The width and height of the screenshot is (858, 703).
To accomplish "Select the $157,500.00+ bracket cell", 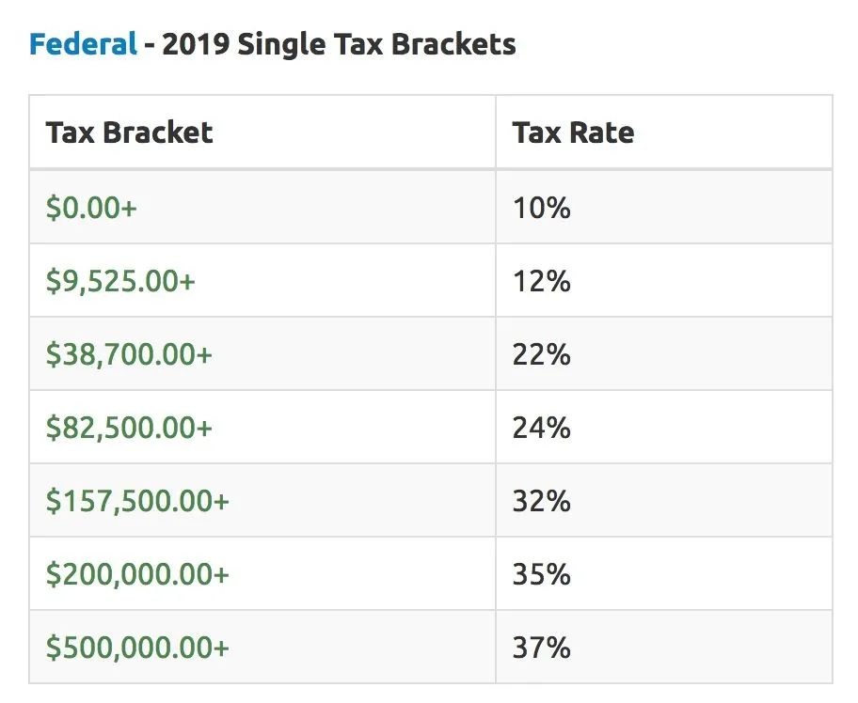I will click(137, 501).
